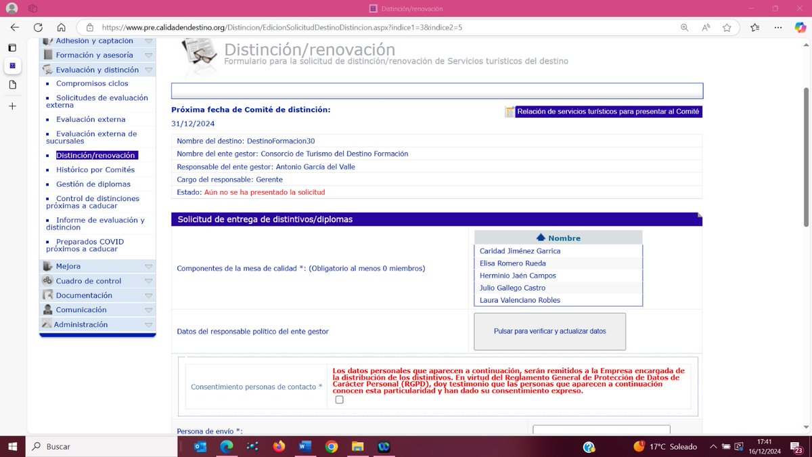Expand the Documentación section

coord(97,295)
